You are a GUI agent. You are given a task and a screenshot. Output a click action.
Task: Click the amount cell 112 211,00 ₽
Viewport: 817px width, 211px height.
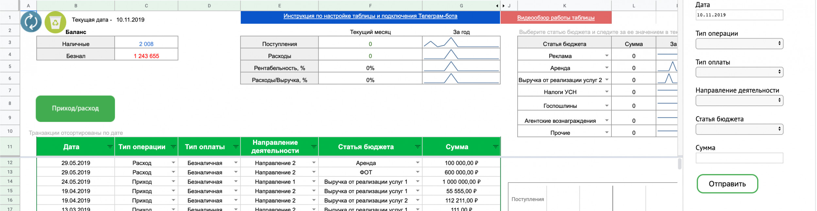(x=461, y=201)
